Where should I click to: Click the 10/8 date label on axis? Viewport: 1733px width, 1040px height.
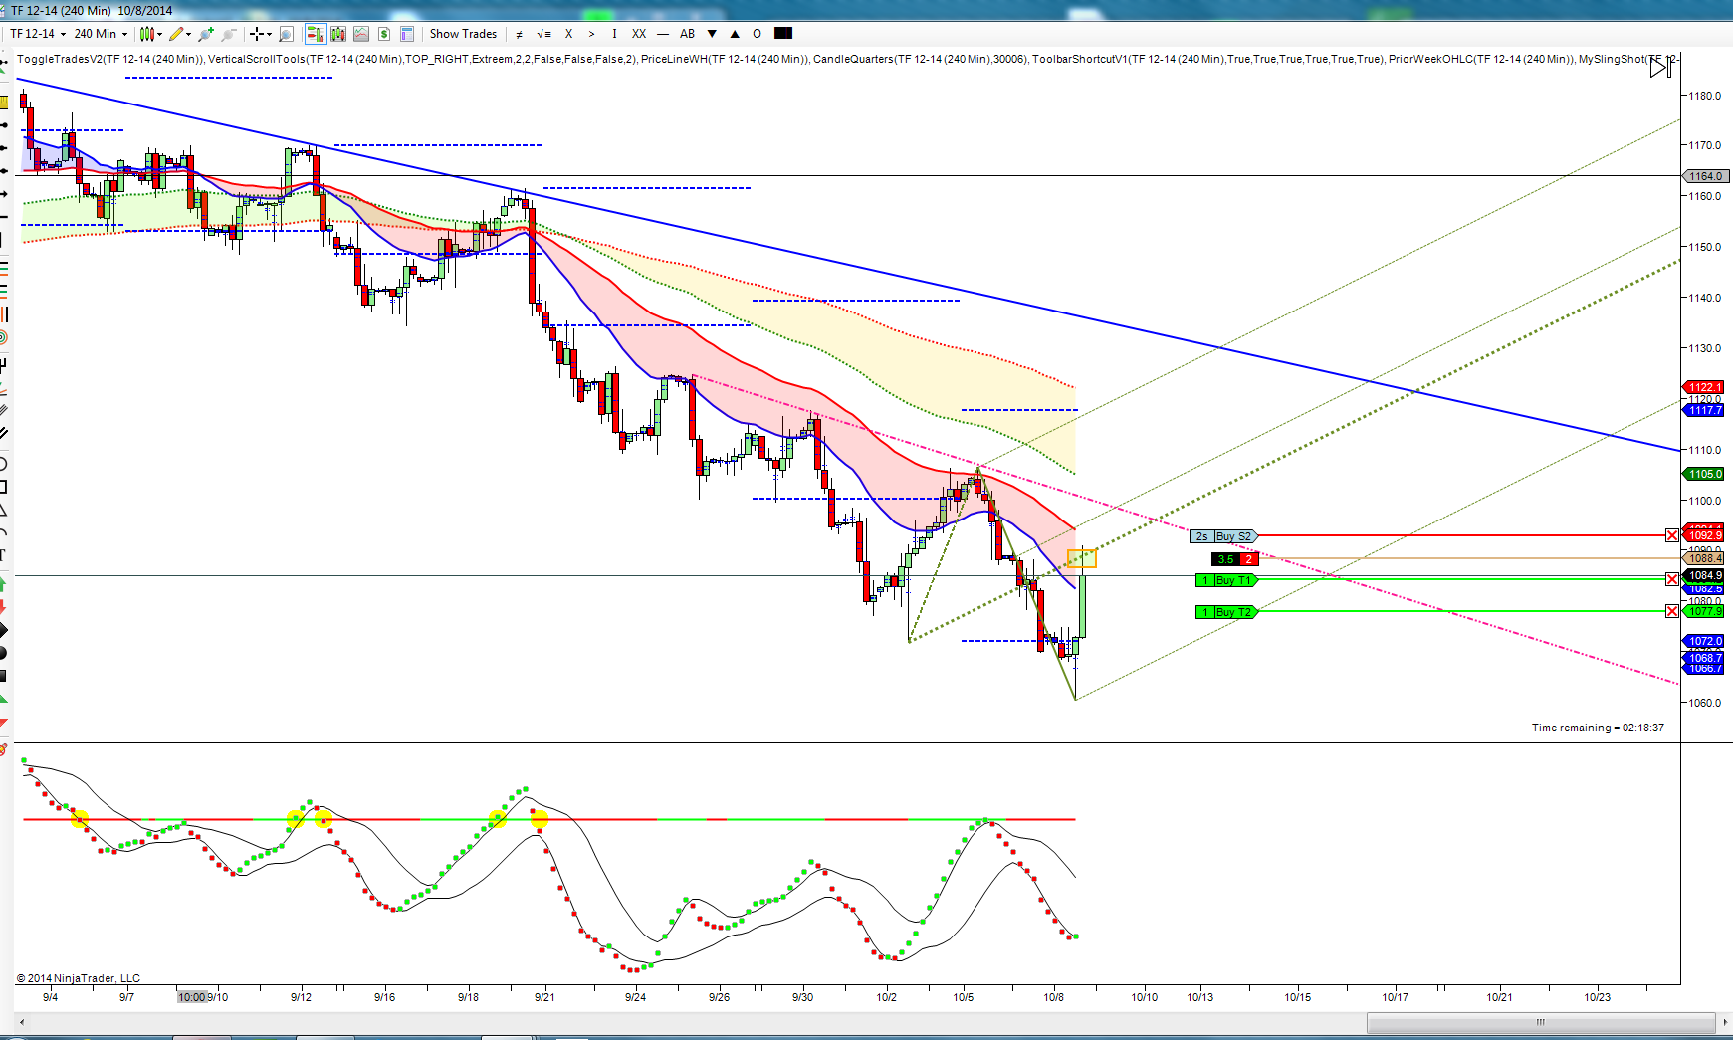pos(1054,997)
